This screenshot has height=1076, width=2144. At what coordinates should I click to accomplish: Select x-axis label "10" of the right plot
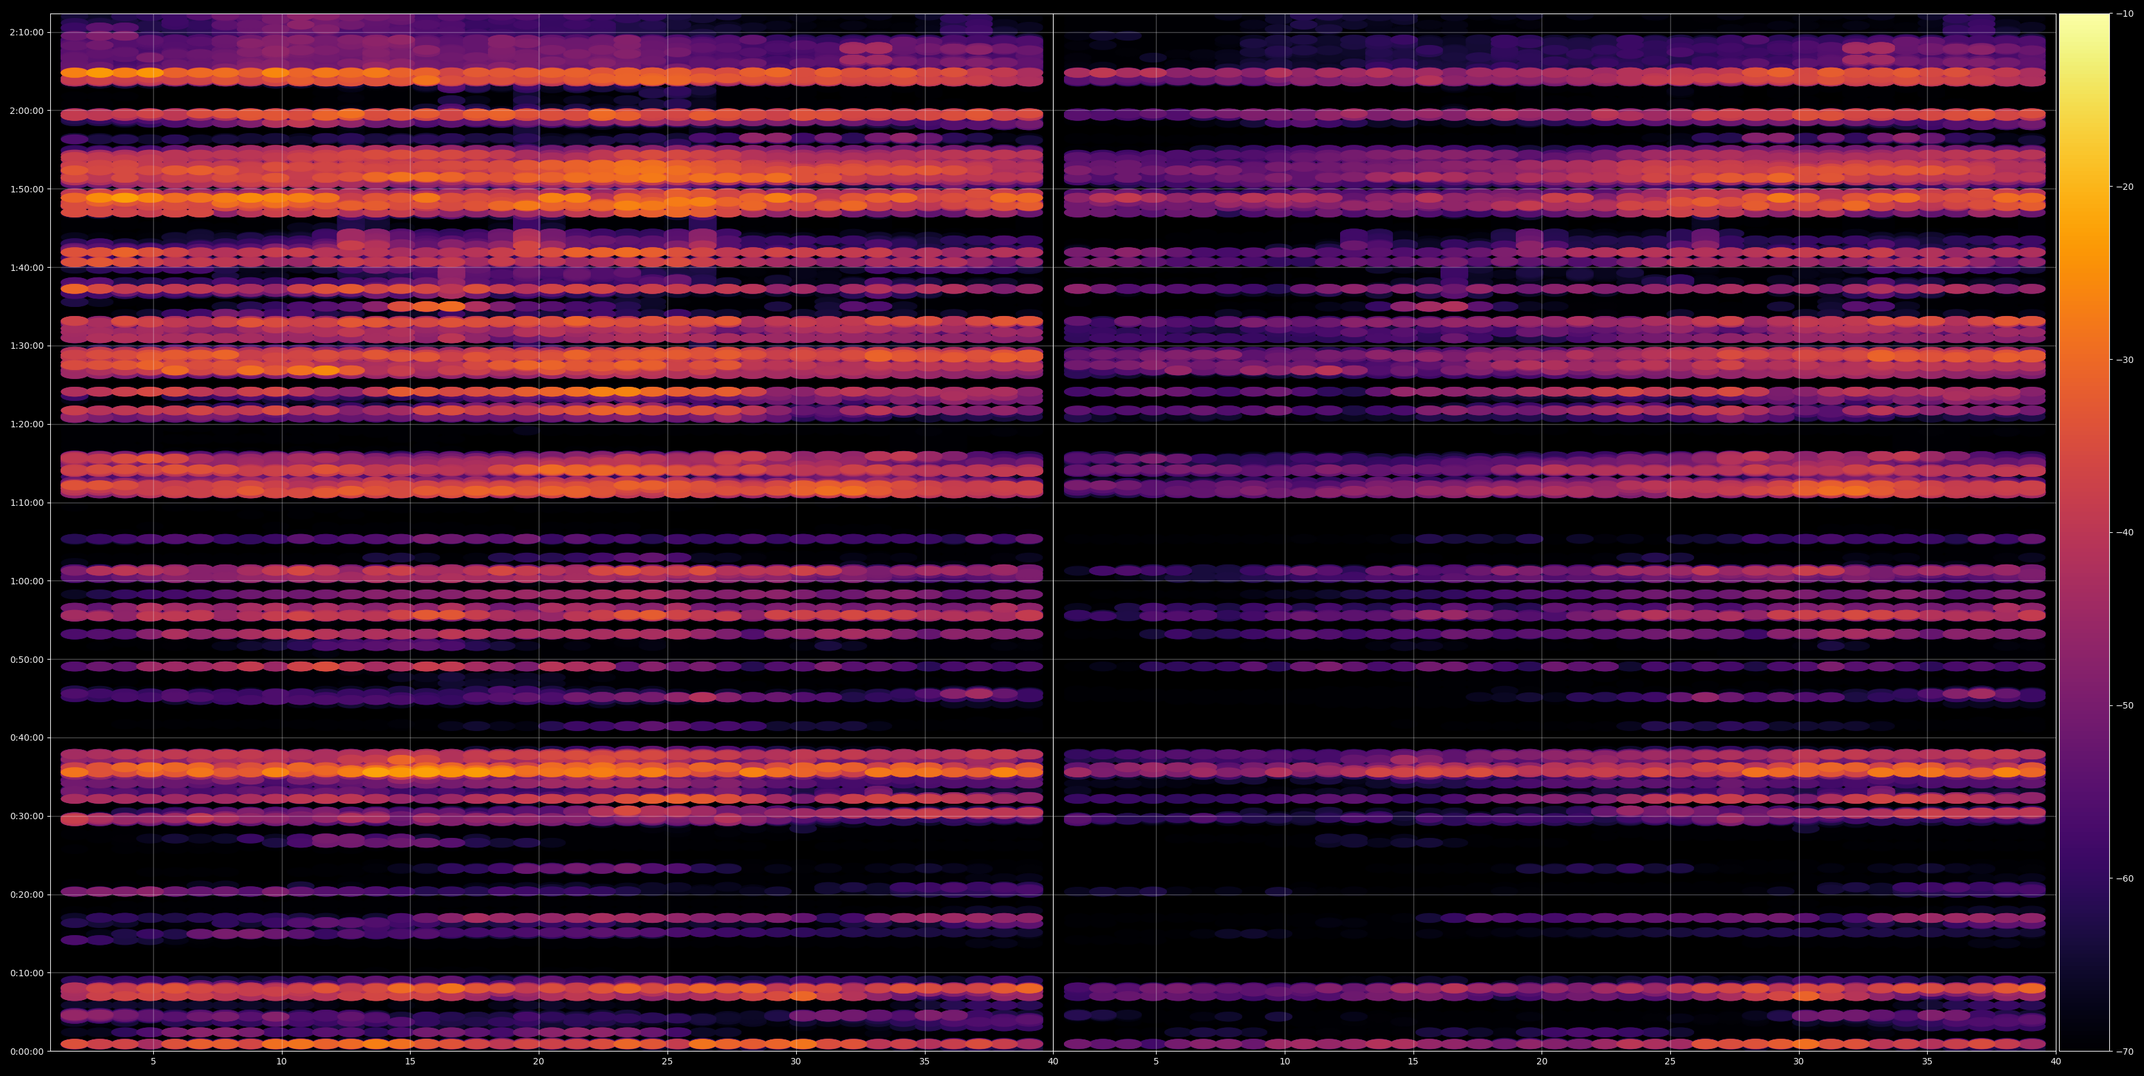(x=1285, y=1062)
